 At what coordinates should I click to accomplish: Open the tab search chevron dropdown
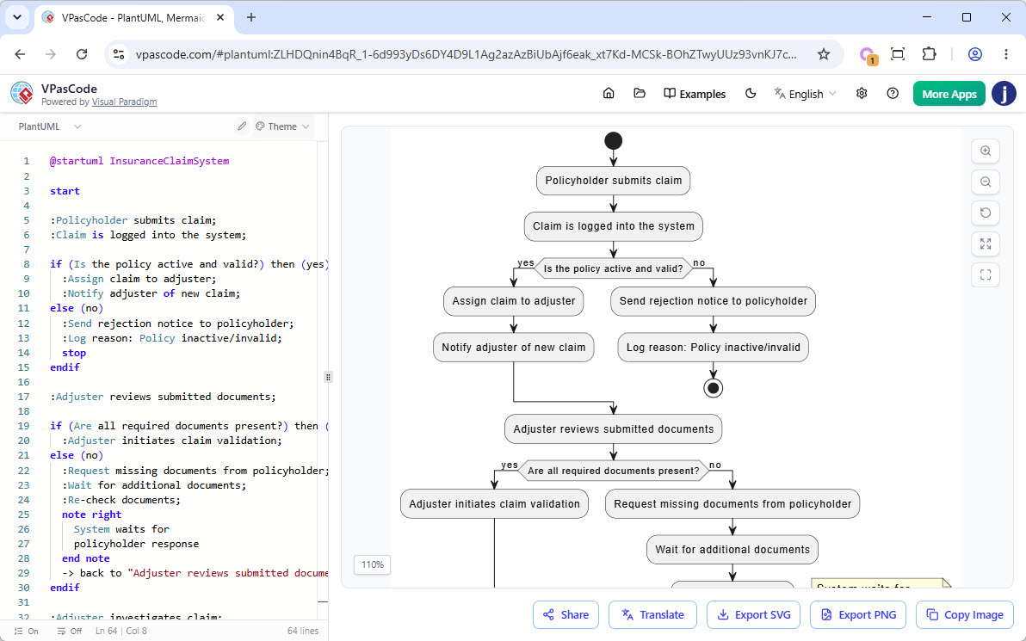(17, 18)
